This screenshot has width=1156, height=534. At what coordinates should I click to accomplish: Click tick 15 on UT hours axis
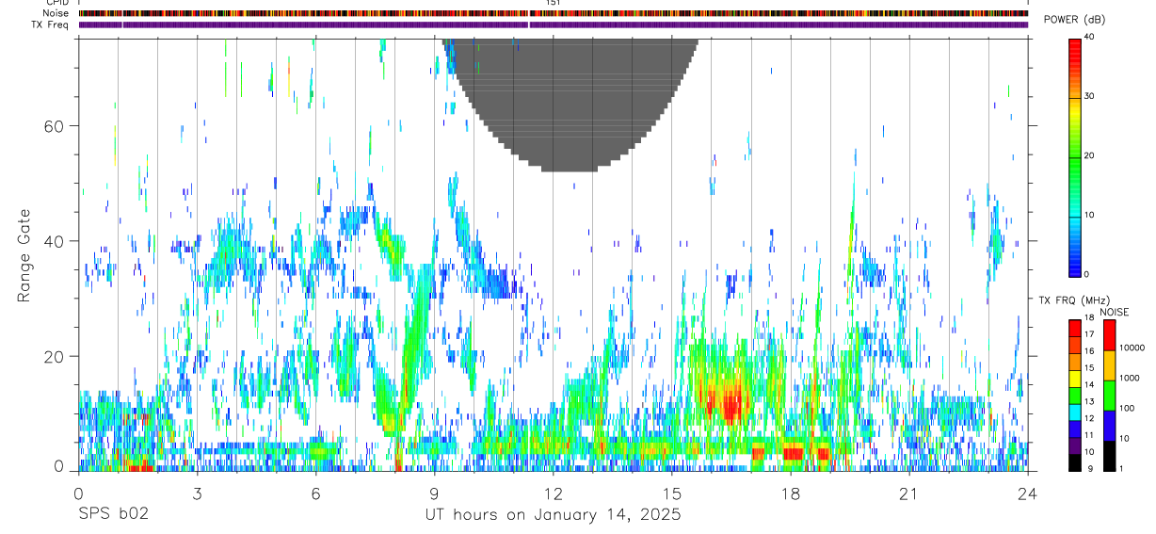(x=672, y=494)
